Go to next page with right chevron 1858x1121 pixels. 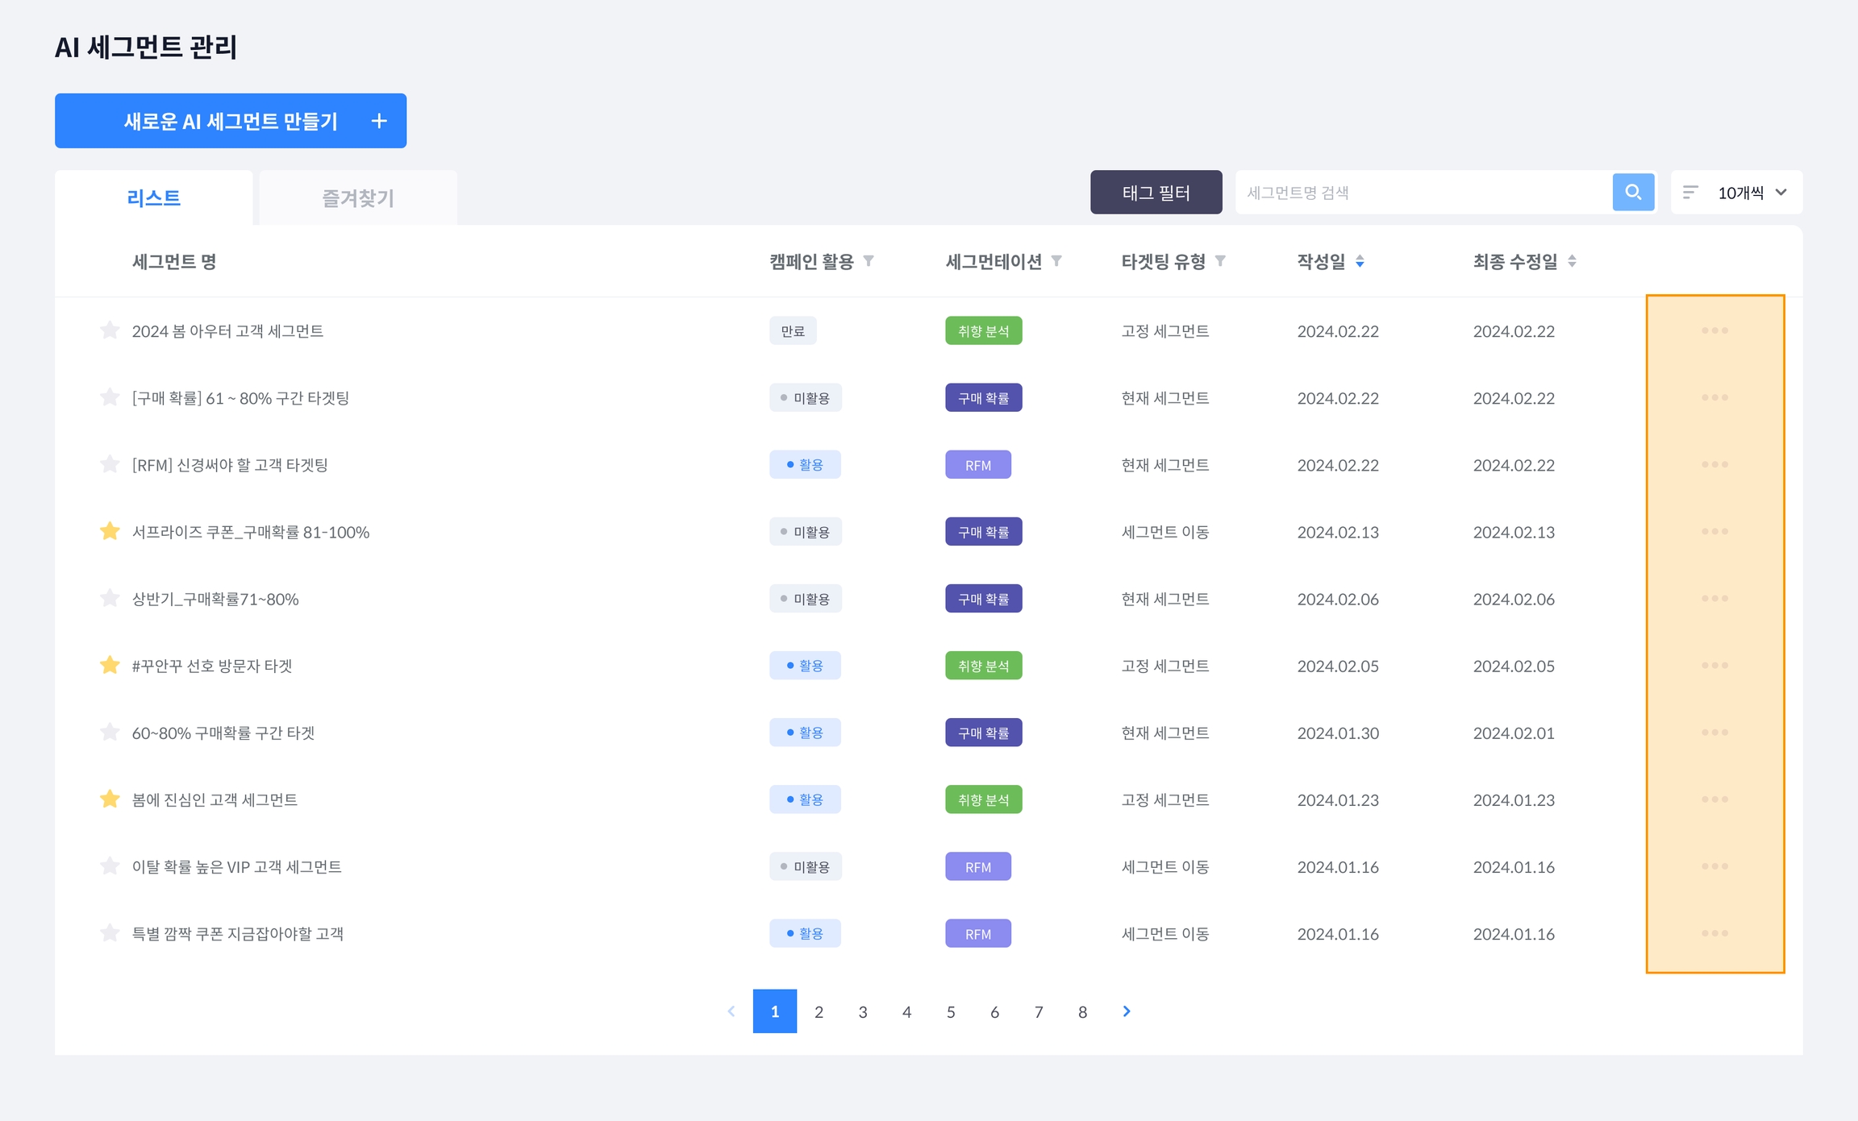1127,1011
